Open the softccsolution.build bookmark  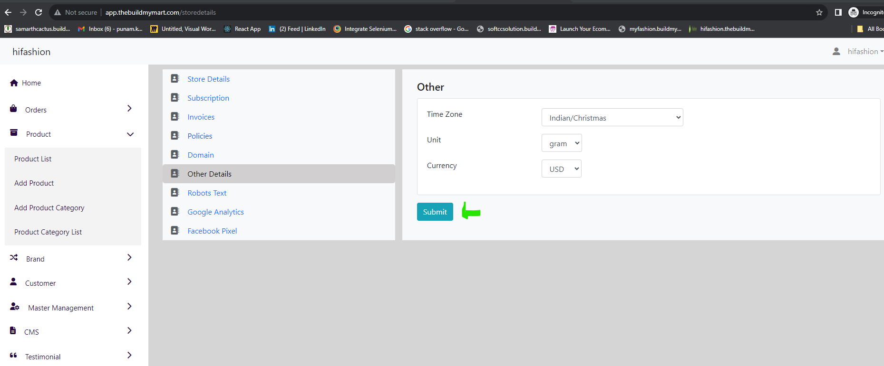click(509, 29)
